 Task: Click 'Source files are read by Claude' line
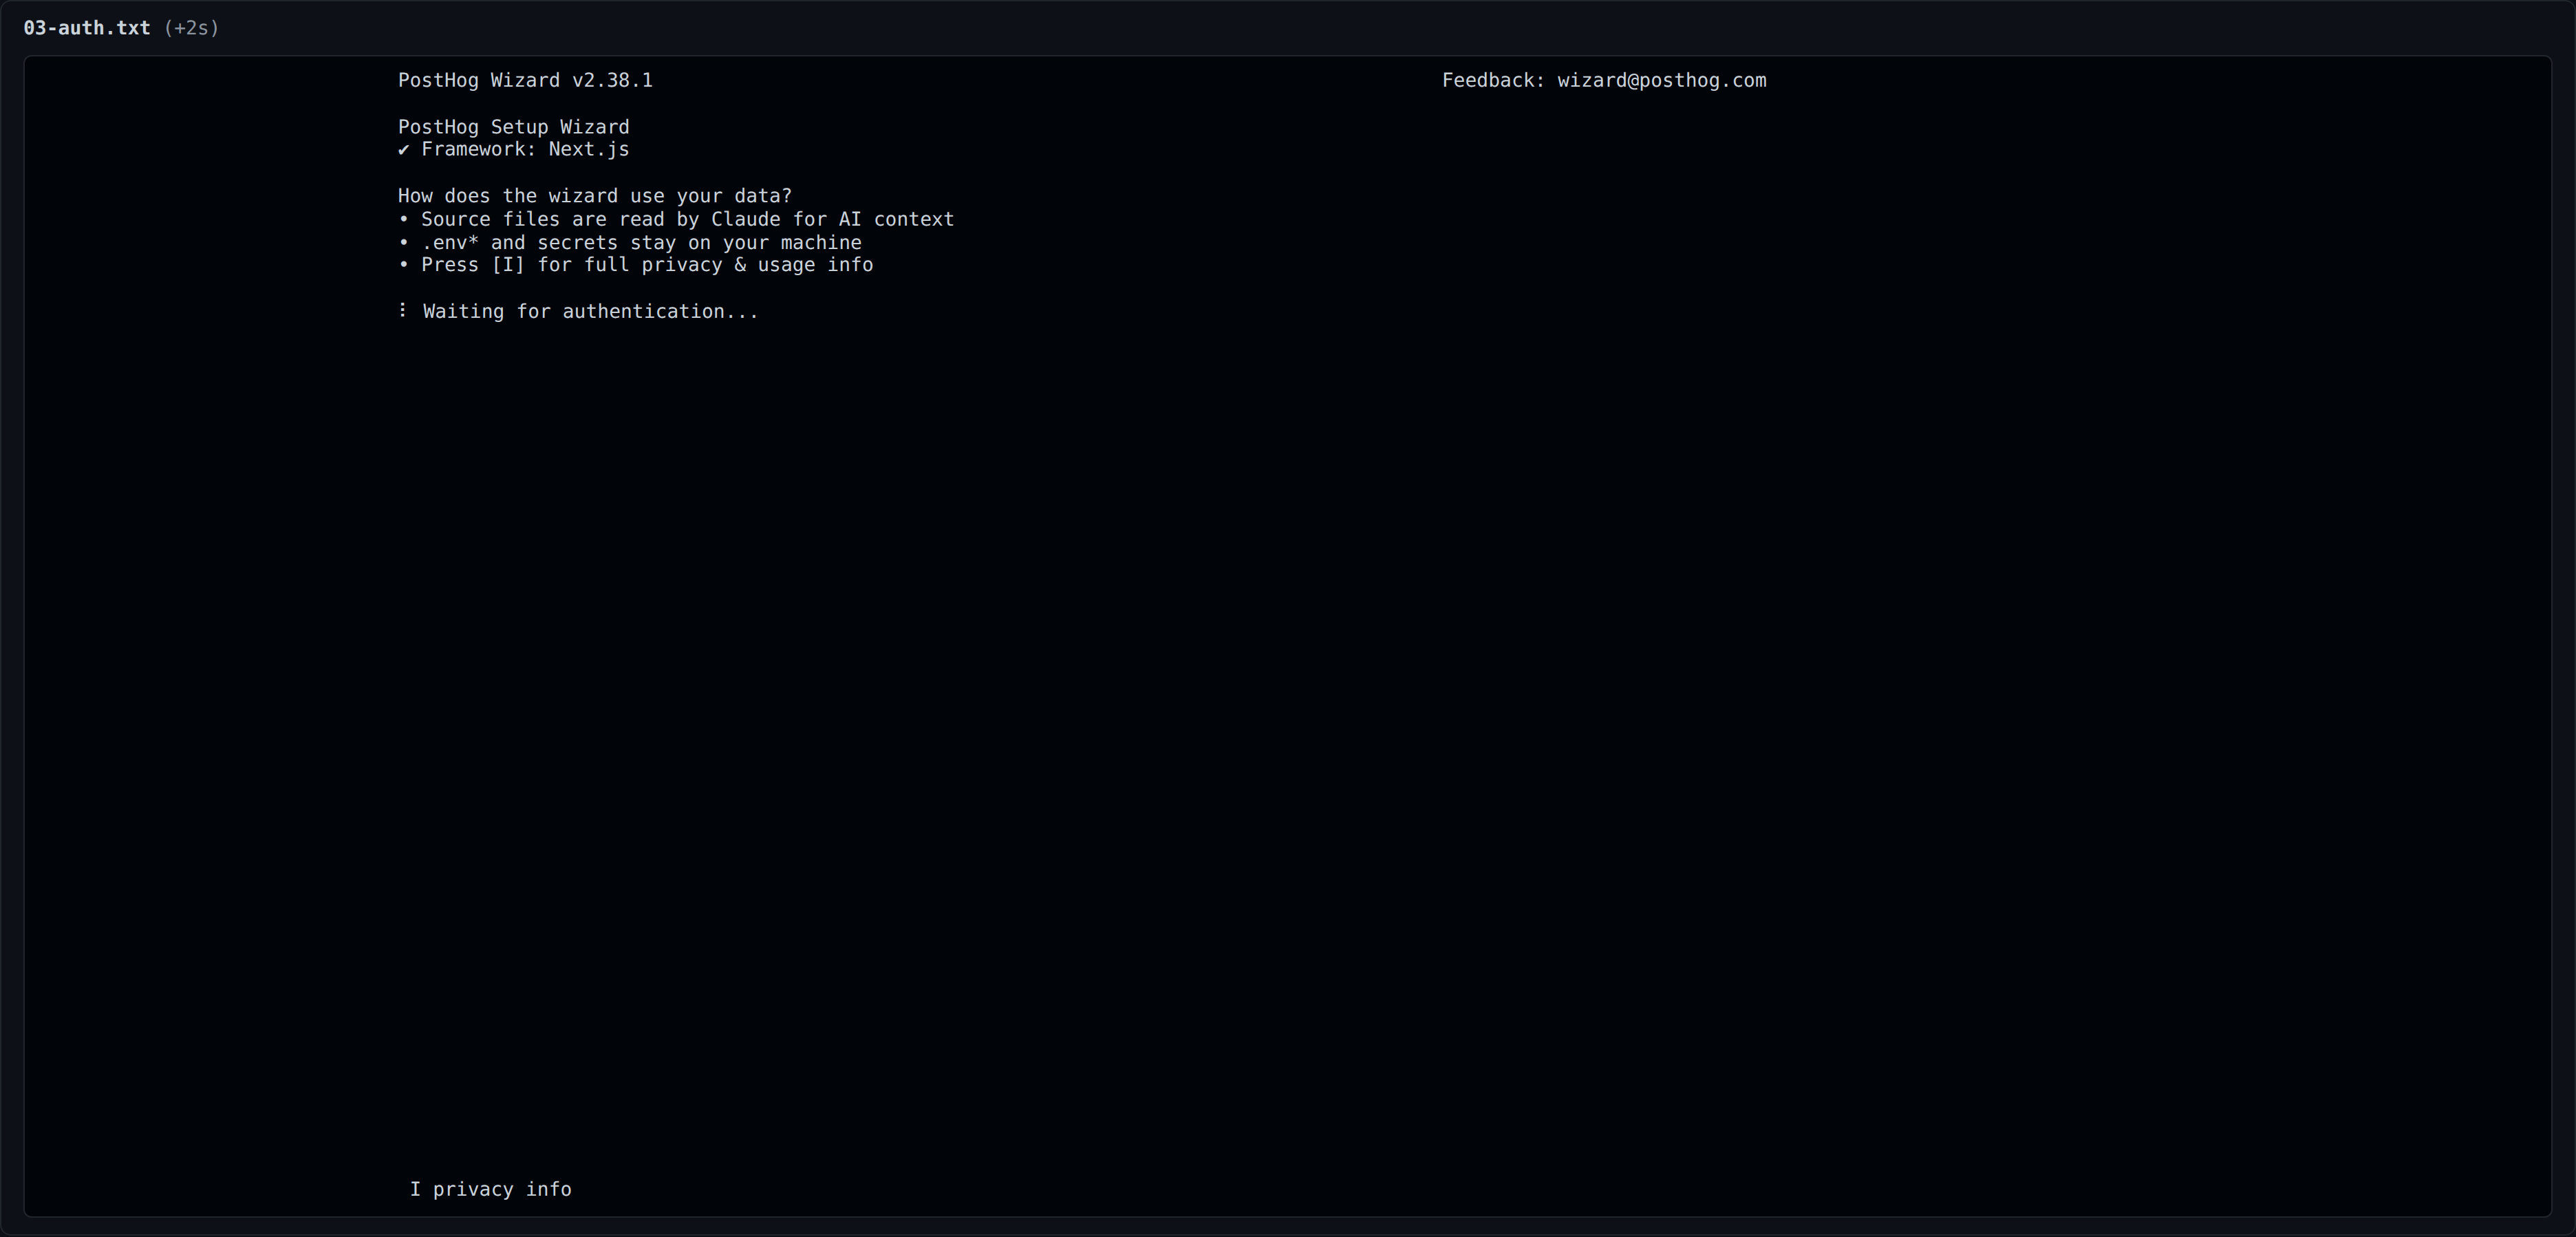point(676,219)
